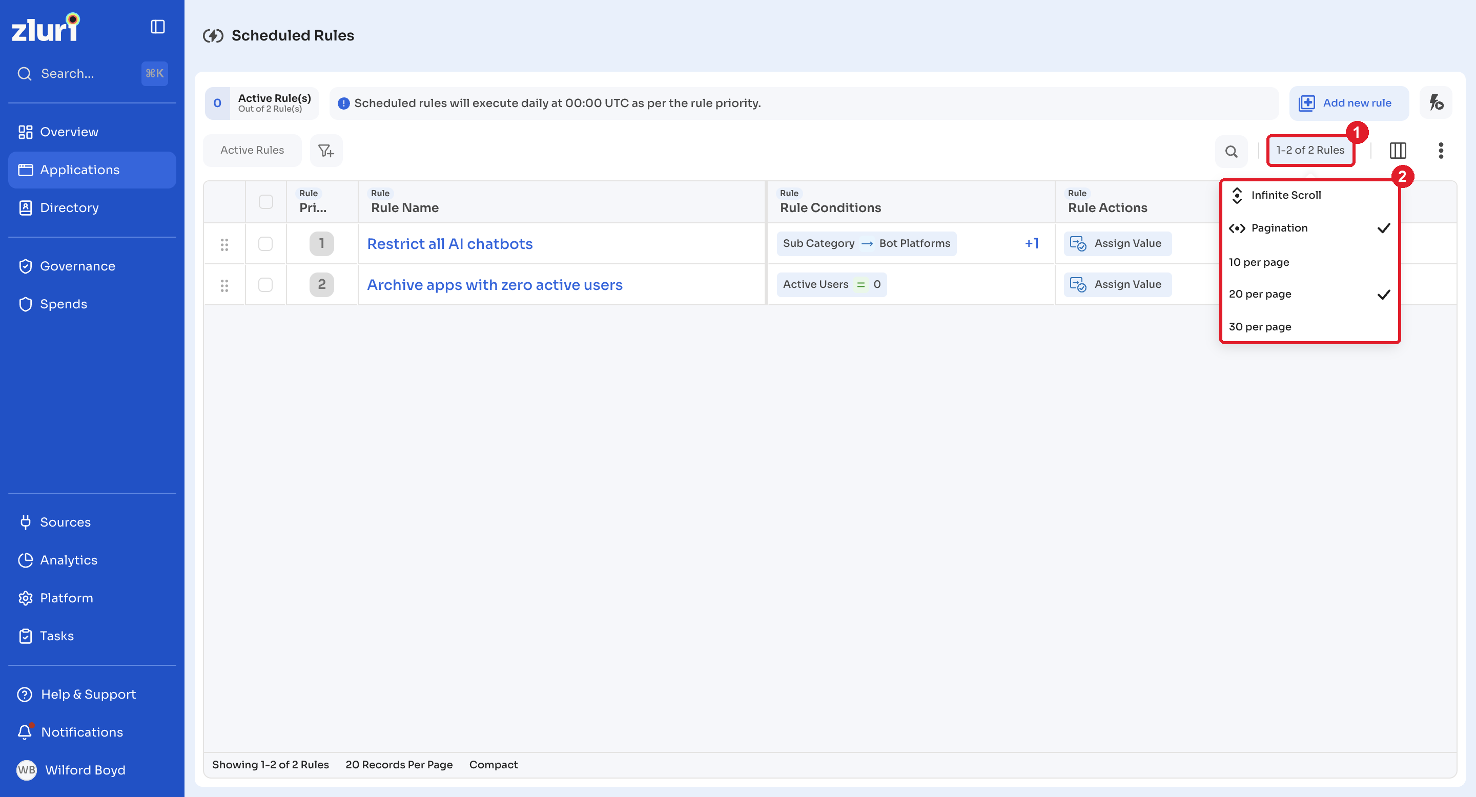Open Archive apps with zero active users rule
This screenshot has height=797, width=1476.
point(495,285)
